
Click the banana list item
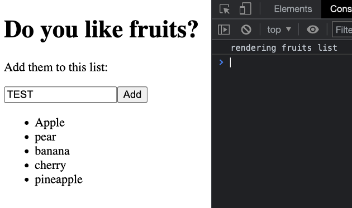click(52, 151)
